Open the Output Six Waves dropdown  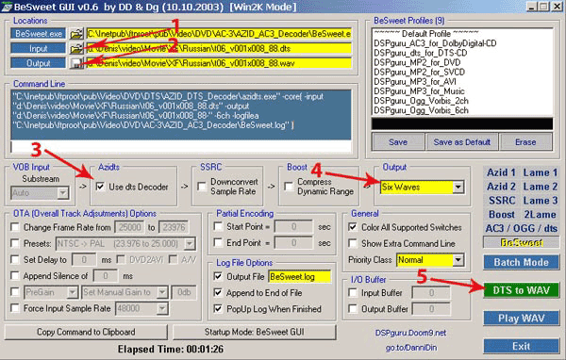pos(458,187)
